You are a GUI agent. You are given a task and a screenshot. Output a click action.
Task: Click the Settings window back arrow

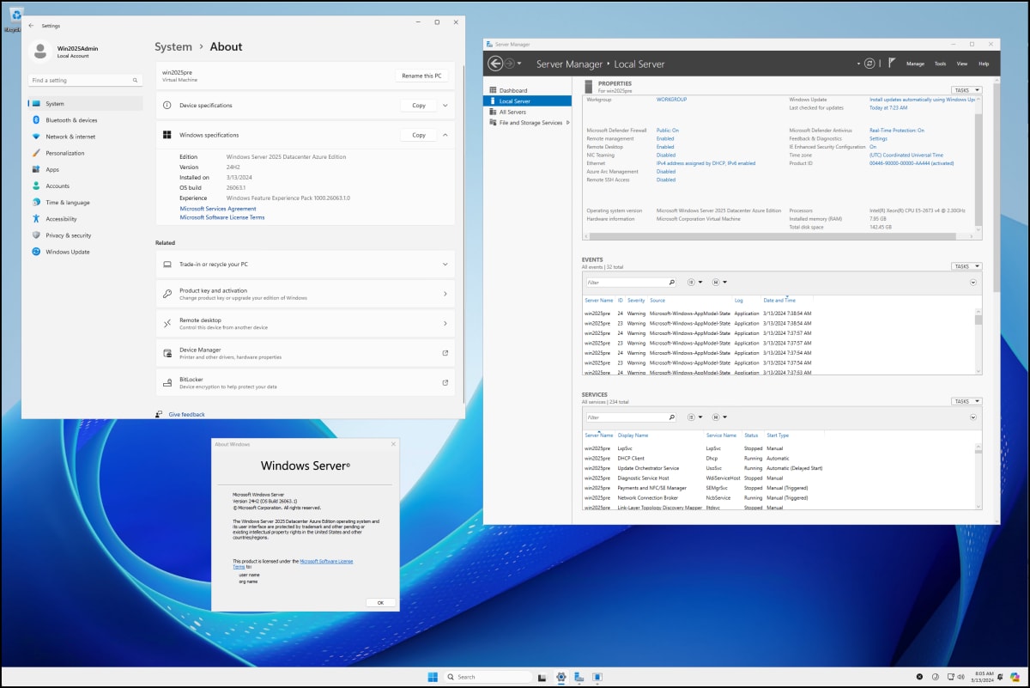pos(32,26)
